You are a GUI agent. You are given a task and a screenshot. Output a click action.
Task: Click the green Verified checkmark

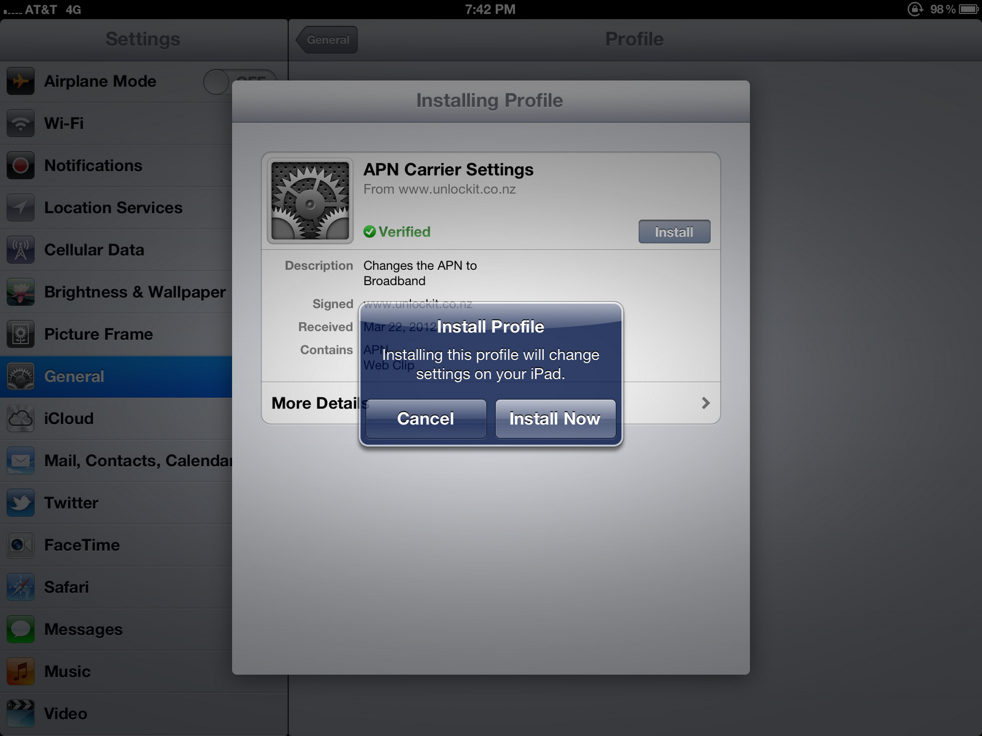click(x=369, y=231)
